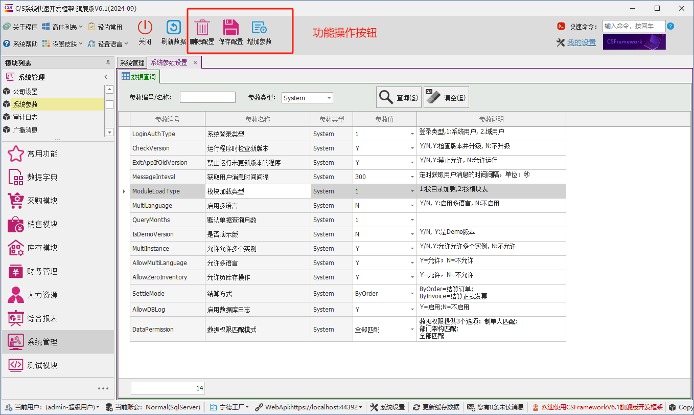Open the 当前用户 admin dropdown in status bar

tap(52, 407)
